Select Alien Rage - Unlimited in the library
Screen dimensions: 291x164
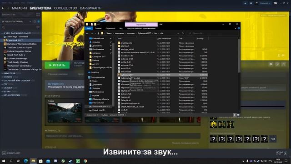[x=18, y=36]
